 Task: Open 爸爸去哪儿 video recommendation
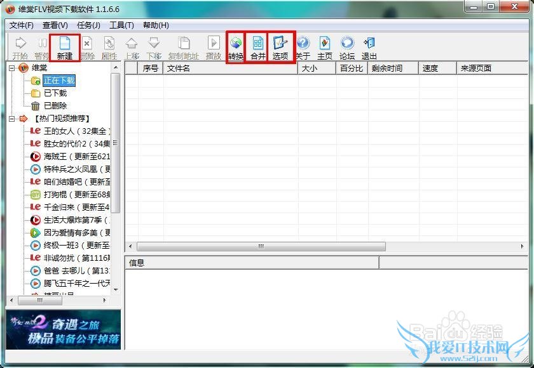(77, 271)
